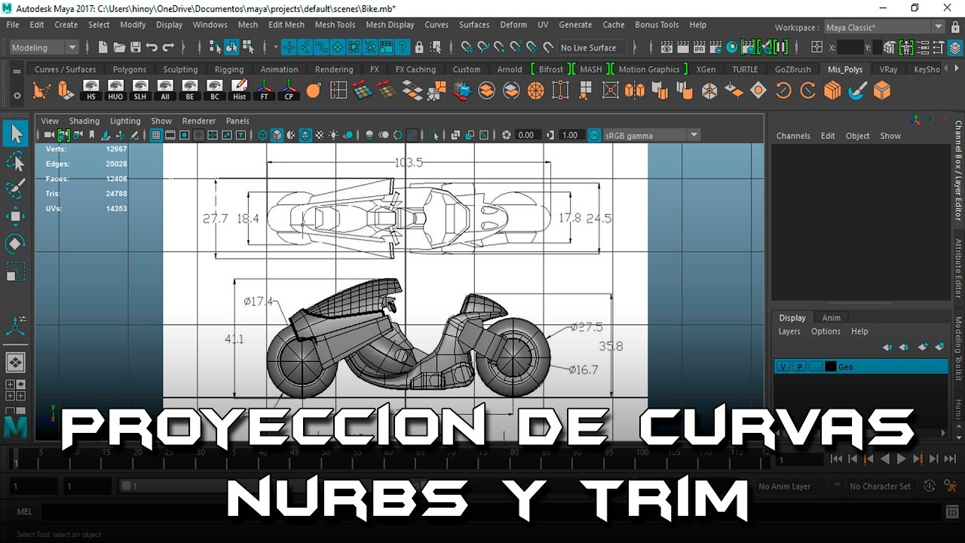Click the Hist delete history shelf button
Screen dimensions: 965x543
click(239, 90)
